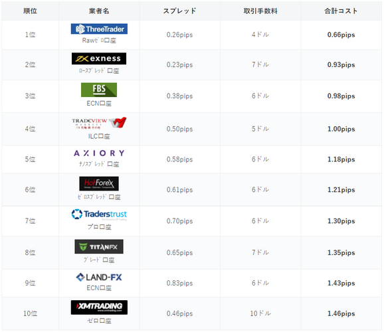Click the Traderstrust logo
Screen dimensions: 384x332
click(x=99, y=214)
